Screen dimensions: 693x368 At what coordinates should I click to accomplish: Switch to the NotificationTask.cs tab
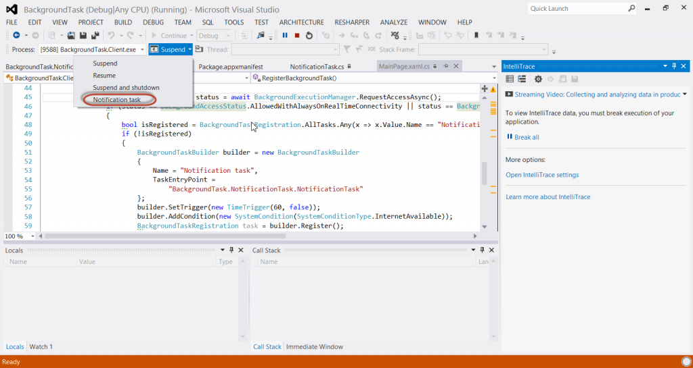coord(317,67)
